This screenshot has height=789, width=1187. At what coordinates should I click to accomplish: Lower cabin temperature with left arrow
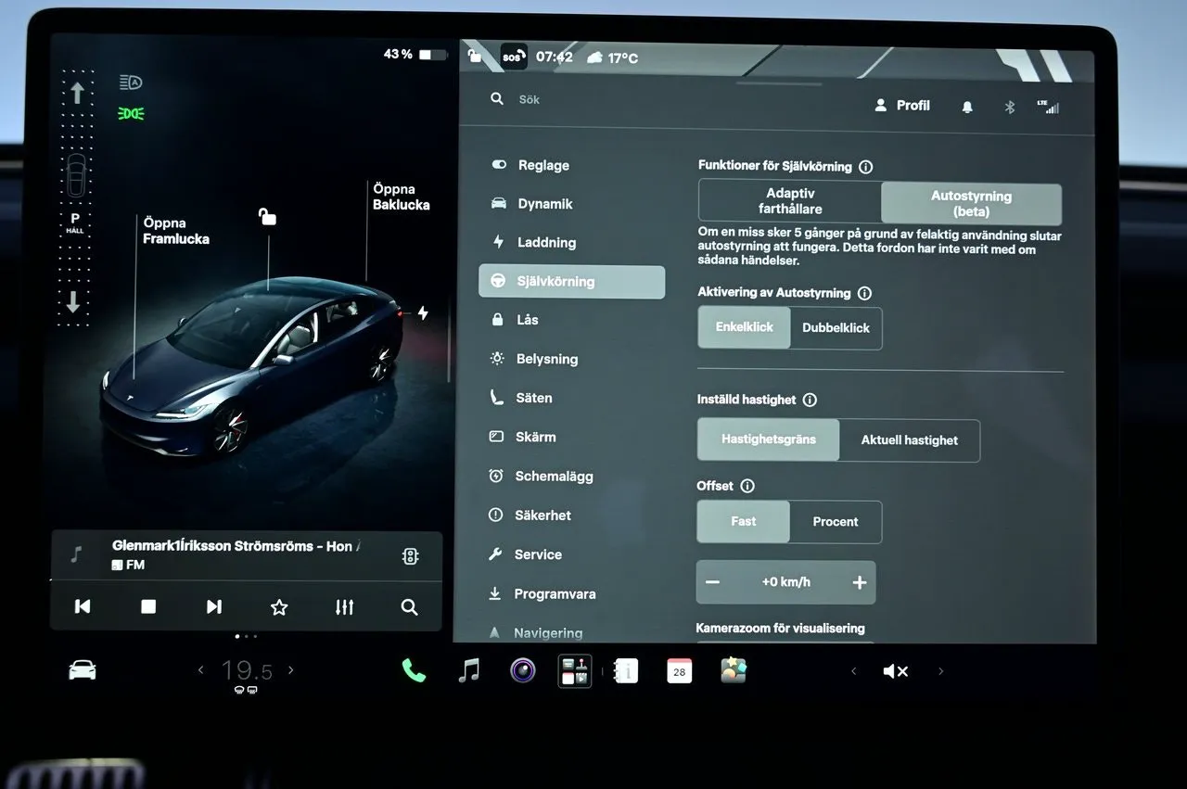200,669
